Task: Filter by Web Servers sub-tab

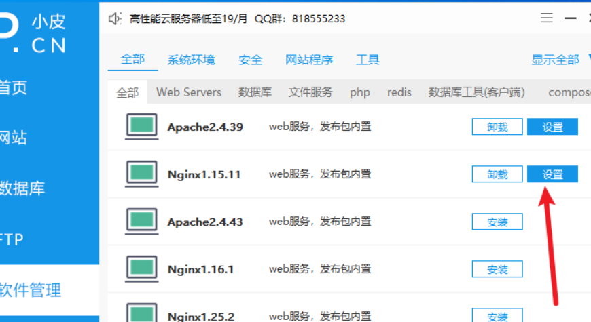Action: pos(189,92)
